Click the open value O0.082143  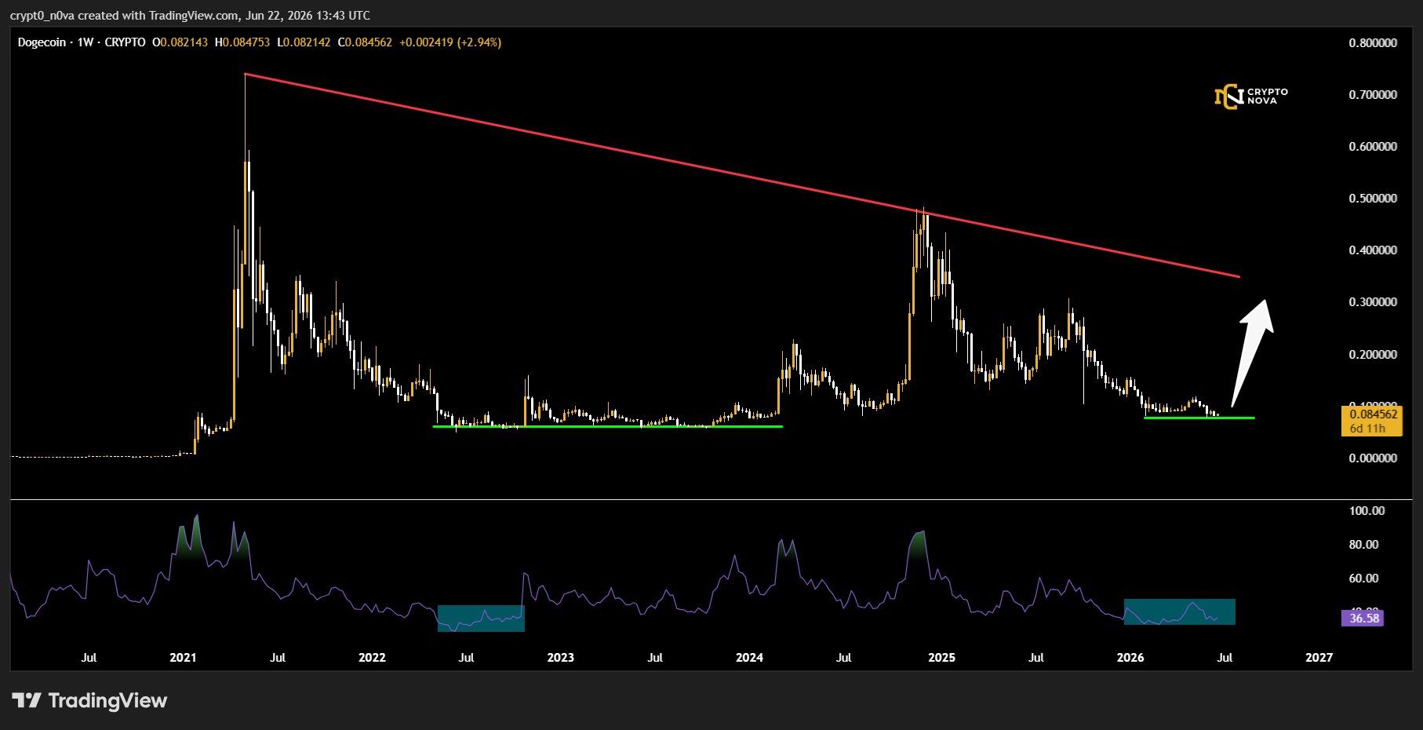pyautogui.click(x=180, y=42)
